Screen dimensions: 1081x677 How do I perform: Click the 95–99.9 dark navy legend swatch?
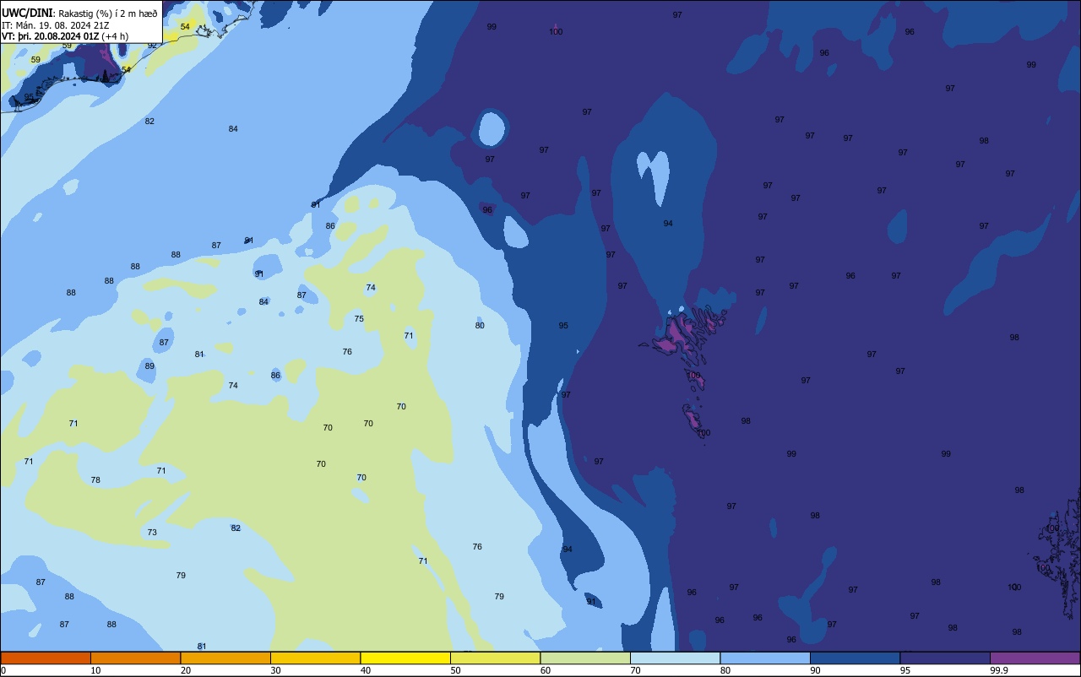(945, 658)
